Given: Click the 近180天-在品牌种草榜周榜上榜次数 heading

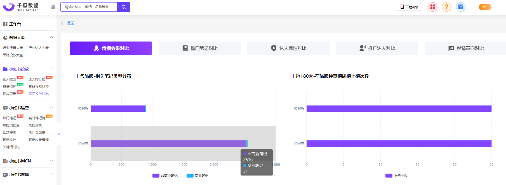Looking at the screenshot, I should pos(332,76).
